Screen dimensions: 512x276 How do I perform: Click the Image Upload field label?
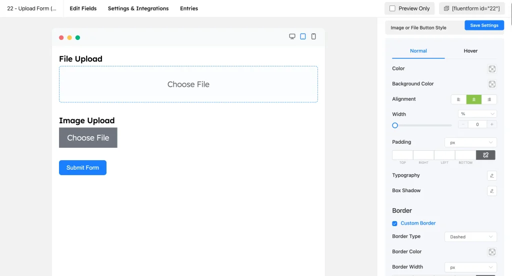tap(87, 121)
